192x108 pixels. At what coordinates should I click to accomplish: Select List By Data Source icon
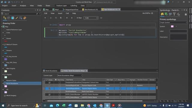pyautogui.click(x=9, y=18)
